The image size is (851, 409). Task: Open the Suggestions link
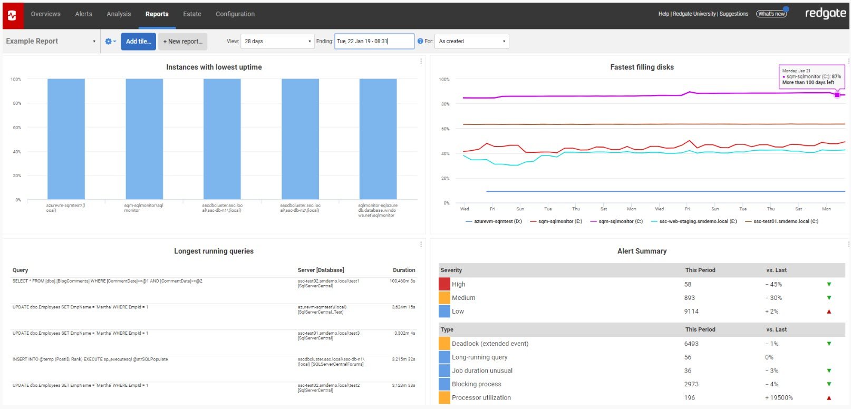tap(733, 14)
